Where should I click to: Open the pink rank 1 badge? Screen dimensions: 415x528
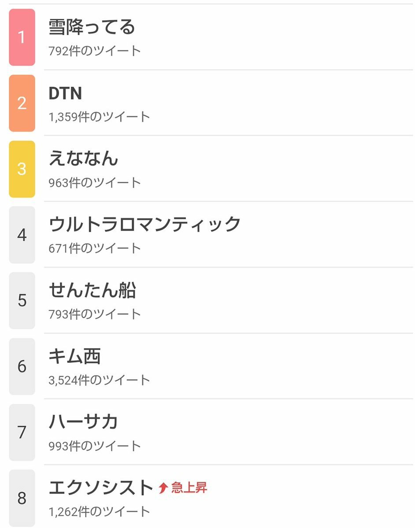pyautogui.click(x=22, y=37)
